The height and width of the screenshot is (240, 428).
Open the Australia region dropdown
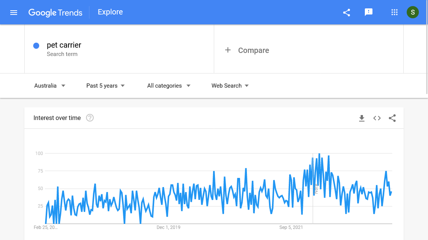pos(49,86)
